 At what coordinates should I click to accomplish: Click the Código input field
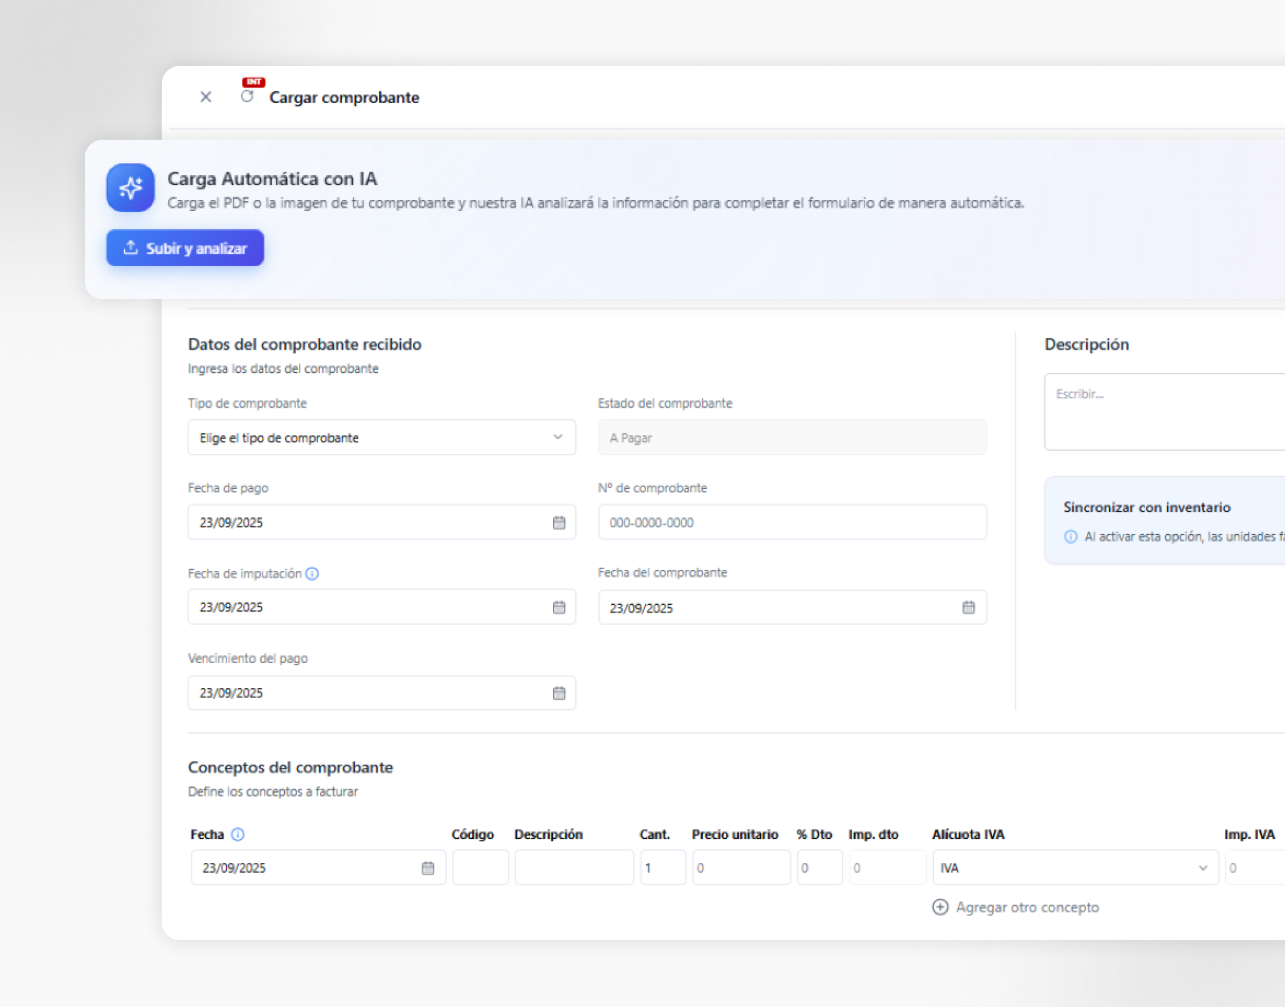tap(480, 868)
